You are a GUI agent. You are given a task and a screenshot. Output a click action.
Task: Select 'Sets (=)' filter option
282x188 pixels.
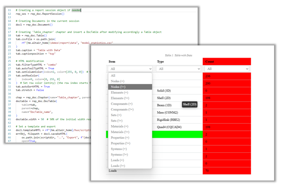[130, 115]
